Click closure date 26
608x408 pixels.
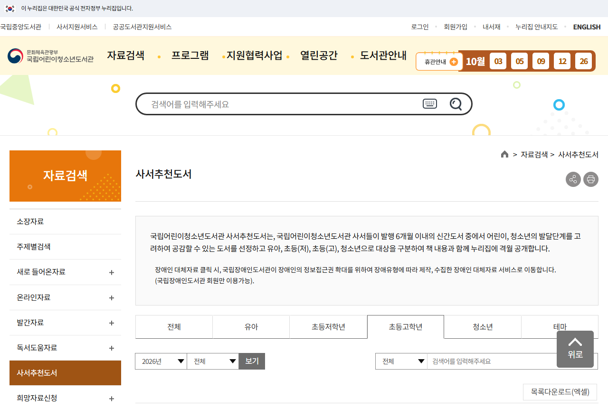pos(584,61)
